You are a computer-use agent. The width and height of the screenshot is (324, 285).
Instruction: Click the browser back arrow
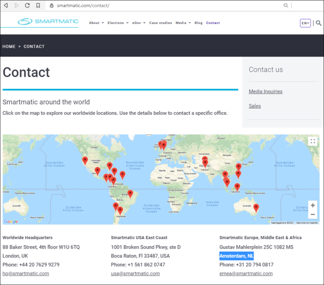(x=6, y=5)
